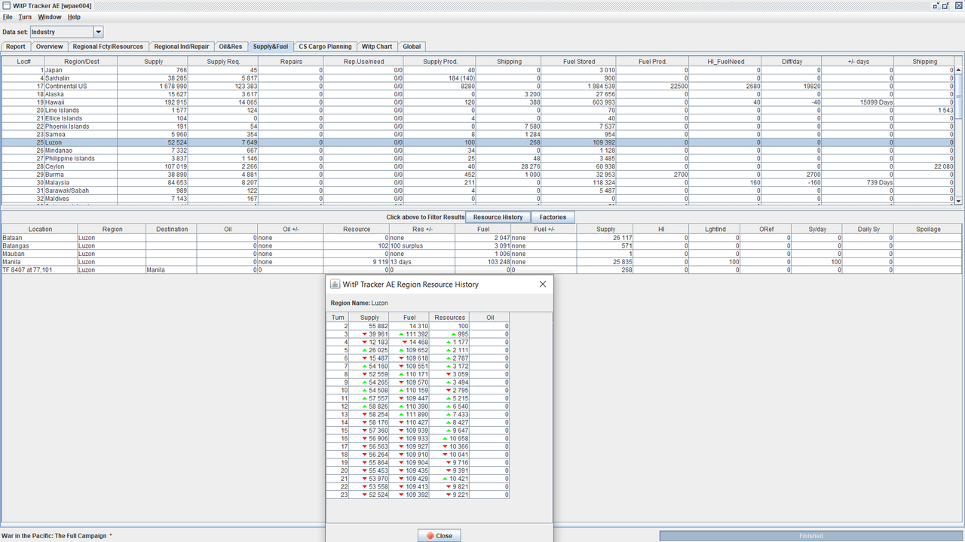The image size is (965, 542).
Task: Click upper table scrollbar up arrow
Action: (959, 70)
